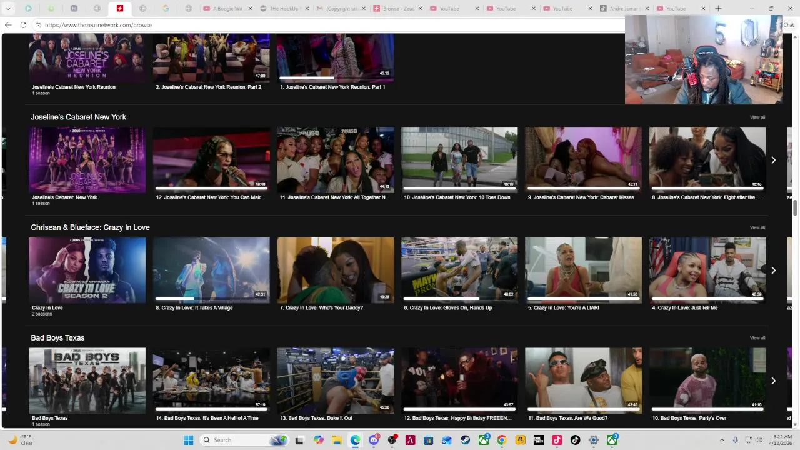Open Bad Boys Texas series poster

coord(87,381)
